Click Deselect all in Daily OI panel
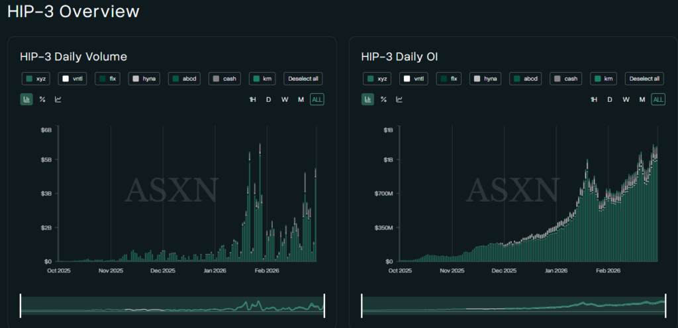Viewport: 678px width, 328px height. pyautogui.click(x=644, y=79)
